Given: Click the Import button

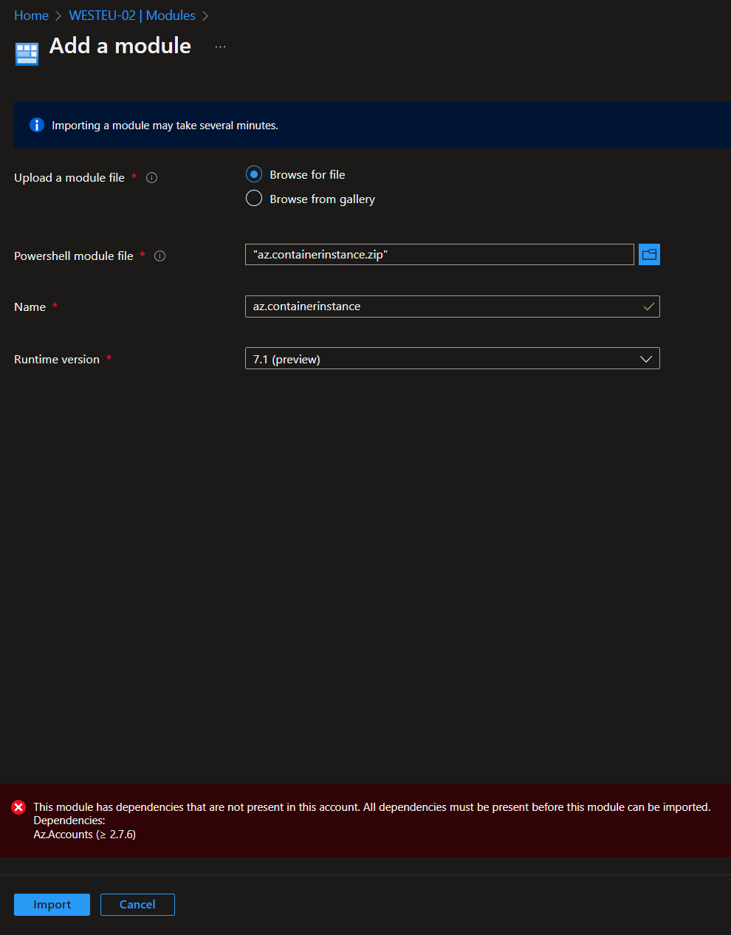Looking at the screenshot, I should [52, 905].
